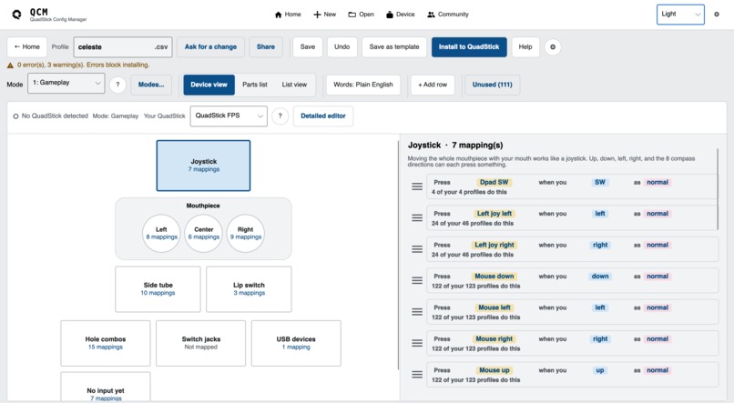Image resolution: width=734 pixels, height=403 pixels.
Task: Click the Share button
Action: pyautogui.click(x=265, y=46)
